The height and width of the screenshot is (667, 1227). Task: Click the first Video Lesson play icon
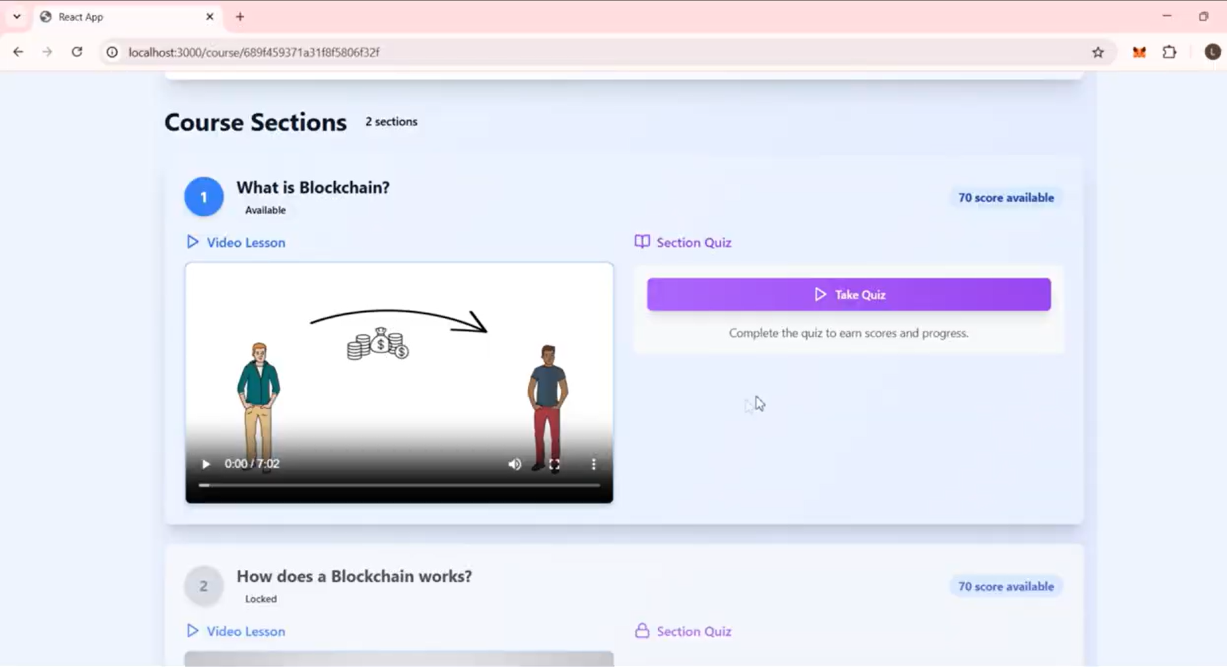pyautogui.click(x=192, y=242)
